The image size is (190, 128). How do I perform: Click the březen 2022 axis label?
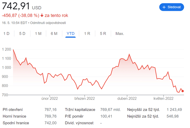coord(85,98)
